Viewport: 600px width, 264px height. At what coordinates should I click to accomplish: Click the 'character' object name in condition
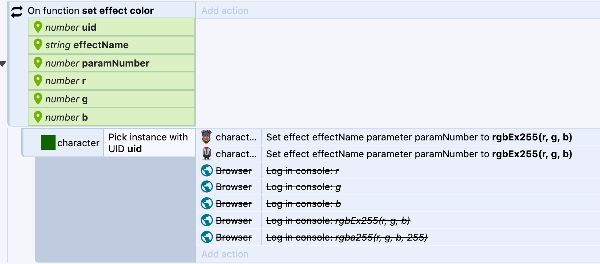click(x=78, y=143)
